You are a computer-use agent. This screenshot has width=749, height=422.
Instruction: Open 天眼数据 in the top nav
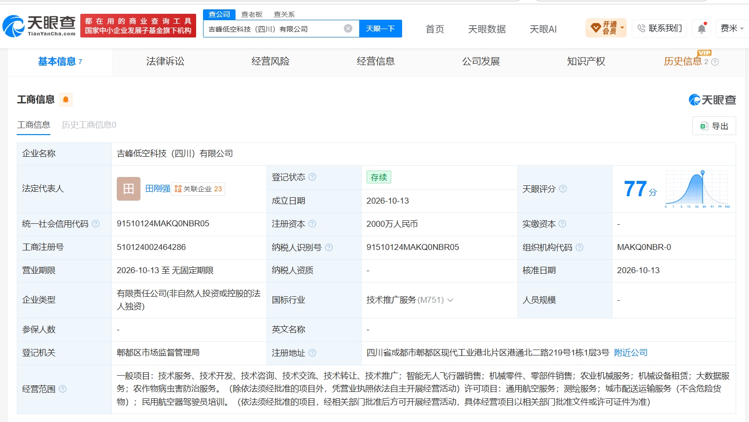pyautogui.click(x=487, y=29)
